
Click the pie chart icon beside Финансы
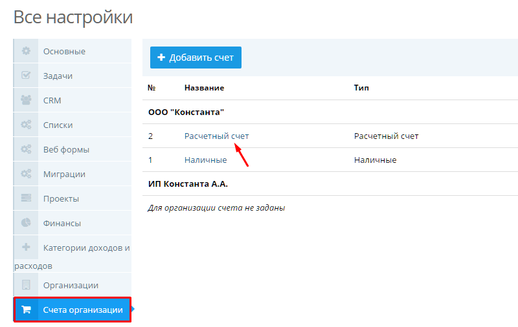(x=26, y=223)
